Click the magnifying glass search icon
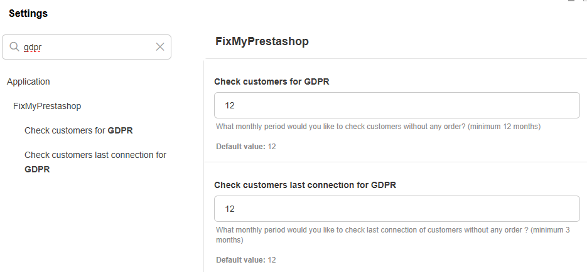This screenshot has width=587, height=272. click(14, 47)
